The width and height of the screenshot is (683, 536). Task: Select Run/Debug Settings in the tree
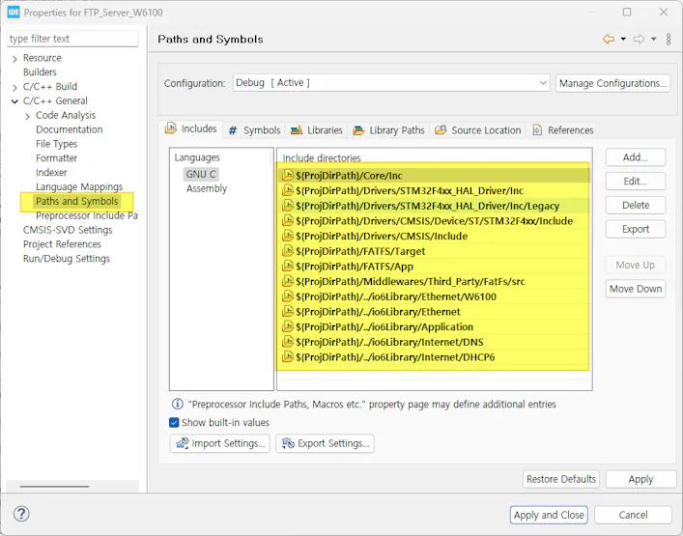tap(67, 259)
